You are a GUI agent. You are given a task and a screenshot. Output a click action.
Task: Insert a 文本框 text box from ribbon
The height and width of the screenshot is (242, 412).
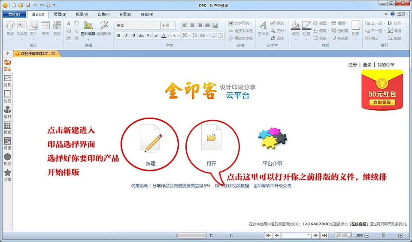22,29
